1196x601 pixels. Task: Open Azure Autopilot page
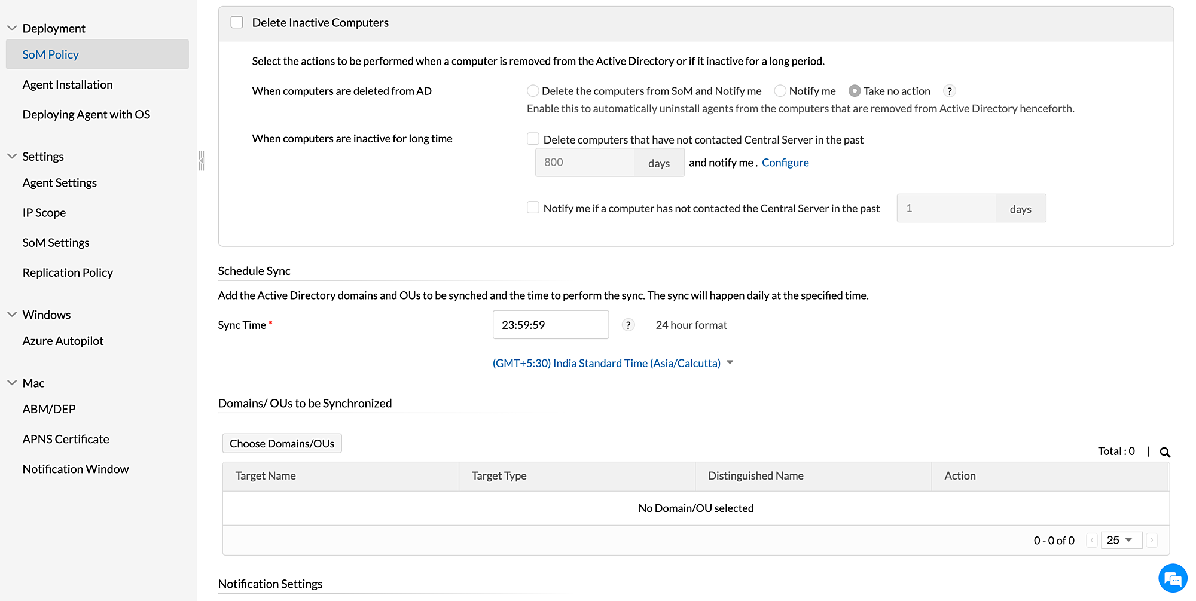tap(63, 340)
